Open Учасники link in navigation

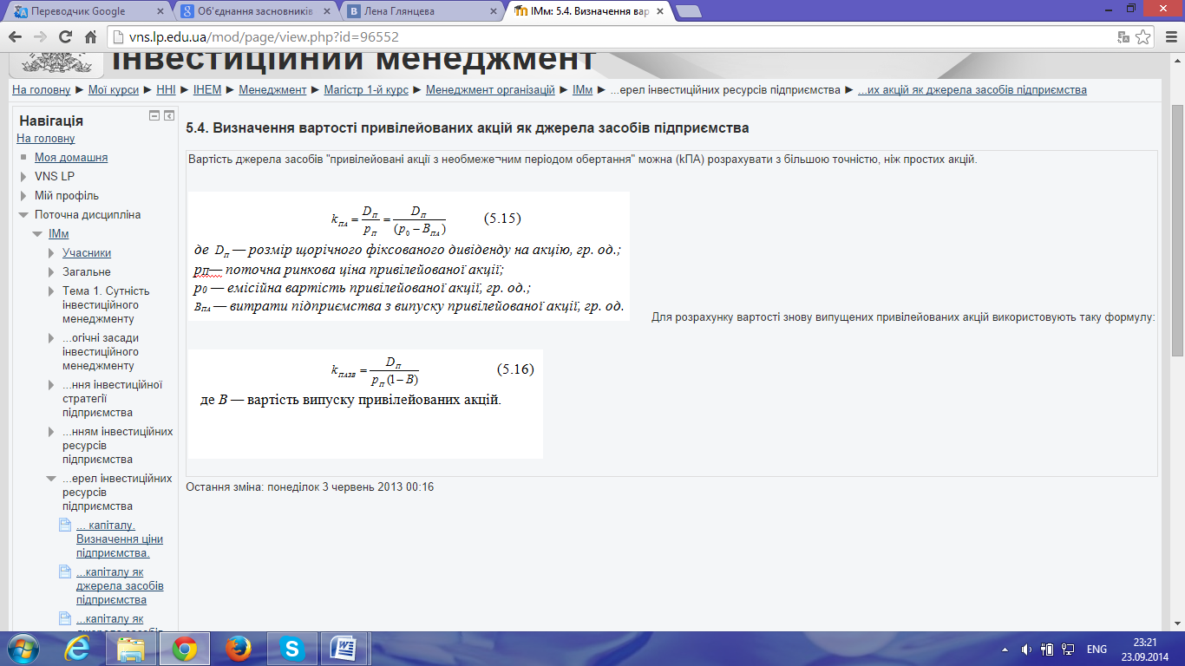pos(87,253)
